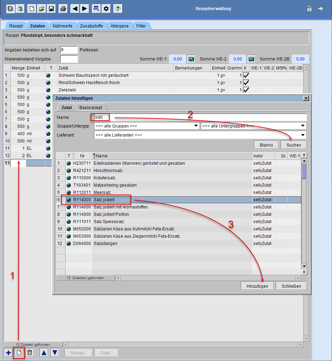Select Zutat tab in dialog
332x361 pixels.
pyautogui.click(x=67, y=107)
